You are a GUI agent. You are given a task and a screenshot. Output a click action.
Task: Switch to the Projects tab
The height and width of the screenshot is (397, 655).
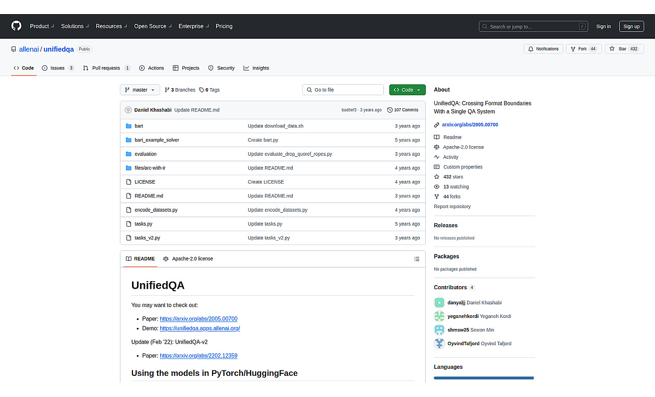coord(186,68)
